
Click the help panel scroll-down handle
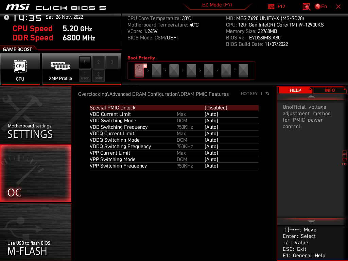click(x=311, y=222)
